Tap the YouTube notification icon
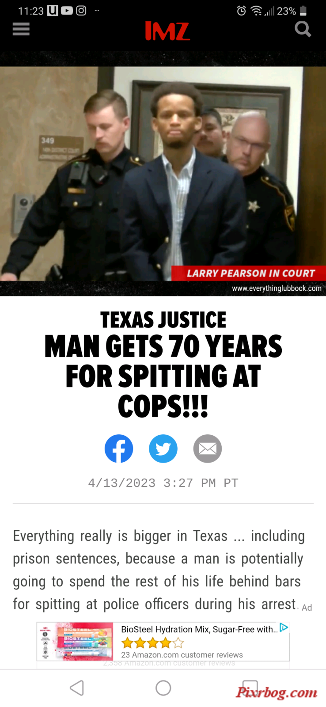The image size is (326, 707). (x=67, y=11)
